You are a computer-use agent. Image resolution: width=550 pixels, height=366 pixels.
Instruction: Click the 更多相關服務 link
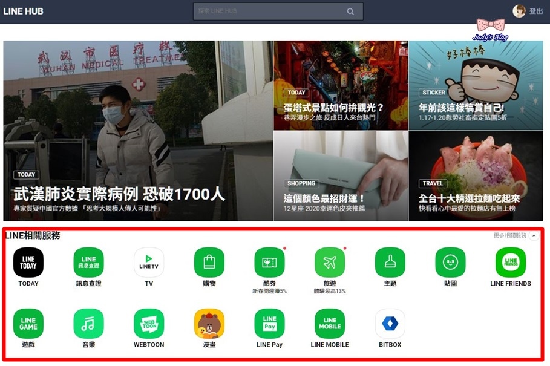tap(509, 235)
